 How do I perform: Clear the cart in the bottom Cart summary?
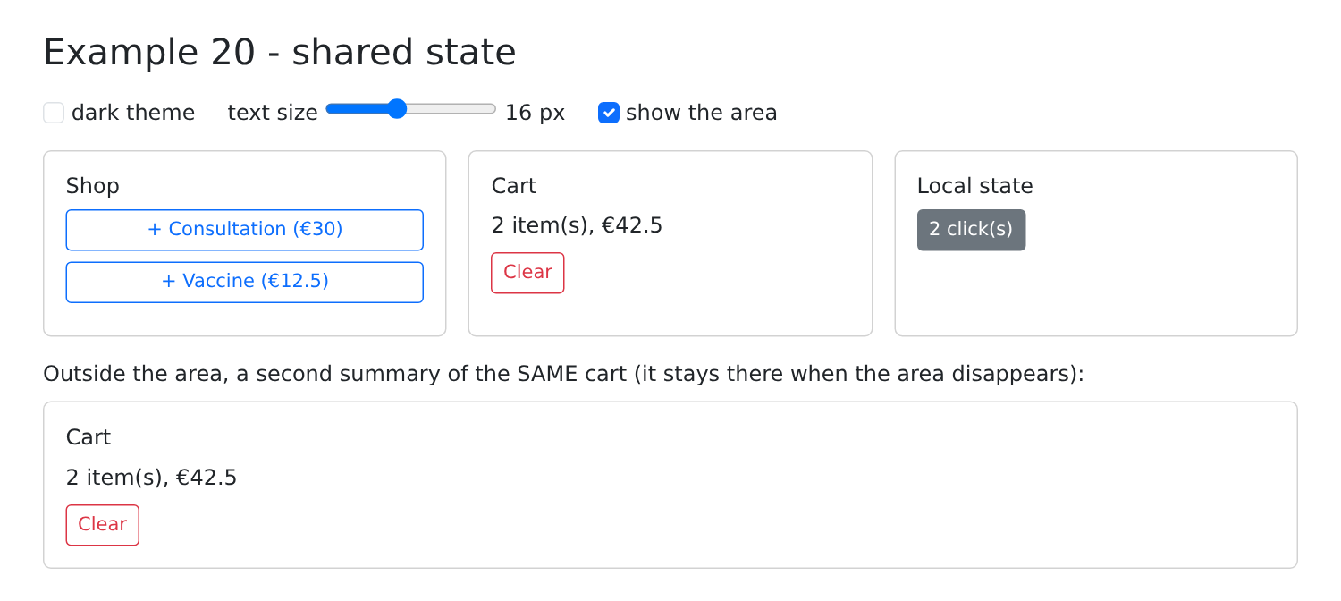click(x=103, y=525)
